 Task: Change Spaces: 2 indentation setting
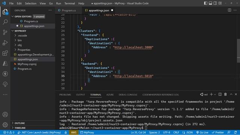(x=154, y=132)
